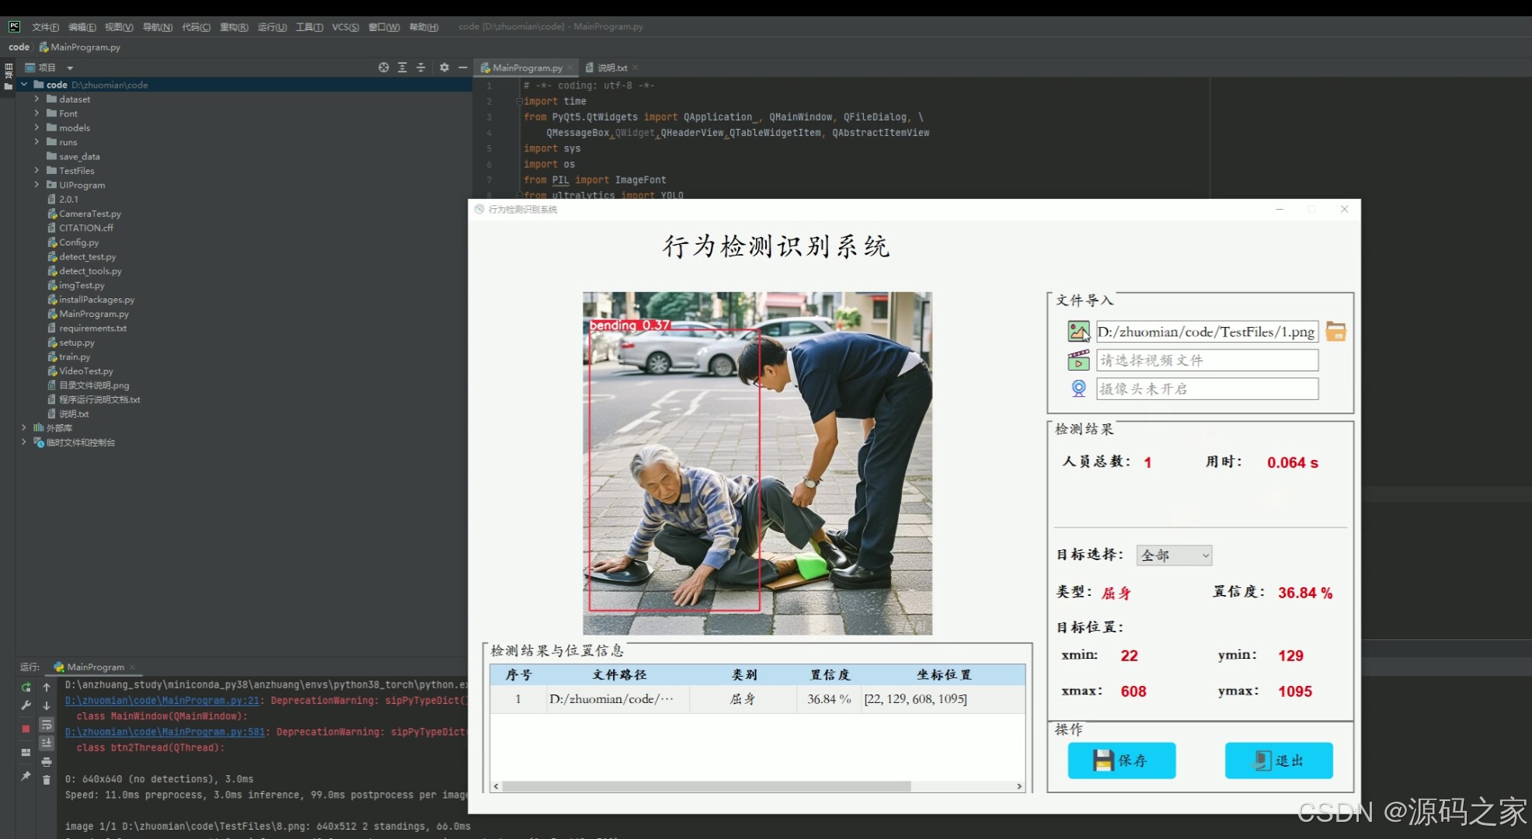Viewport: 1532px width, 839px height.
Task: Expand the dataset folder
Action: pyautogui.click(x=37, y=99)
